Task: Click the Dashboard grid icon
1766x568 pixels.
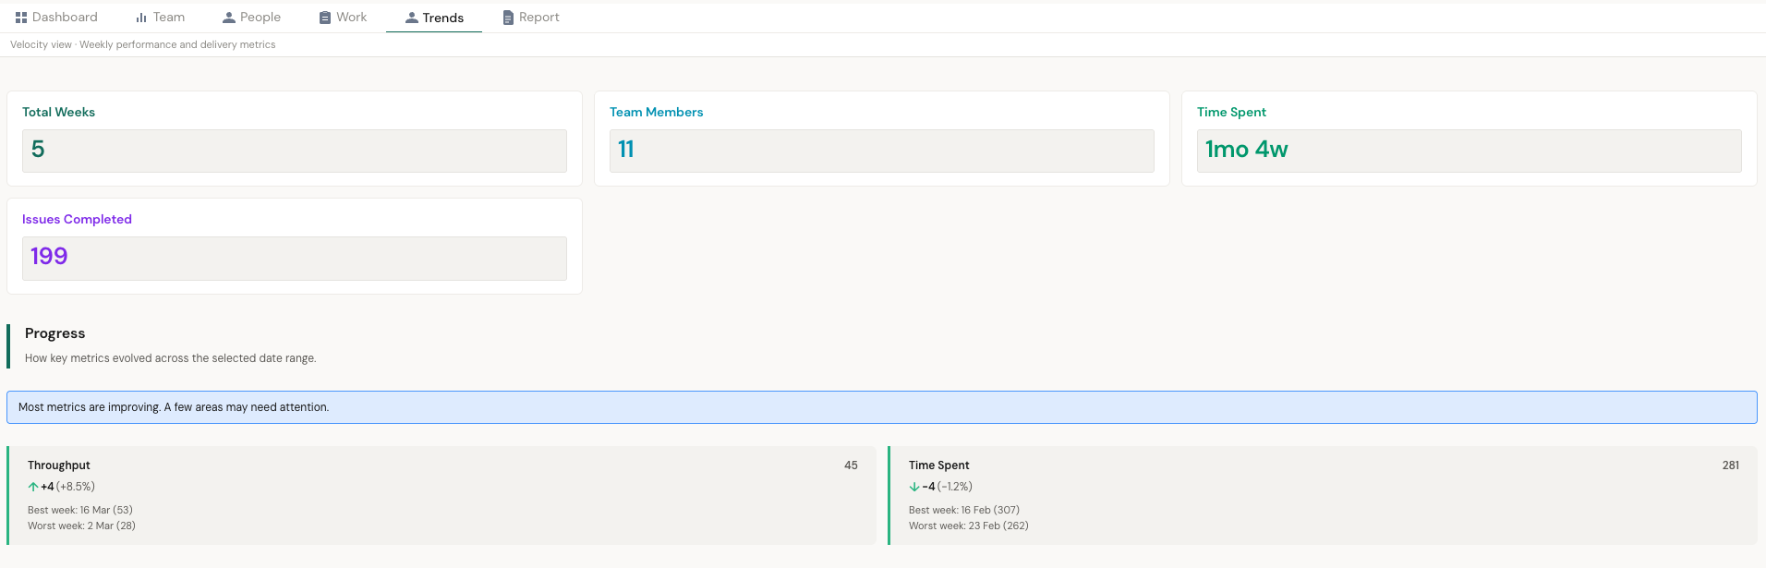Action: (x=21, y=18)
